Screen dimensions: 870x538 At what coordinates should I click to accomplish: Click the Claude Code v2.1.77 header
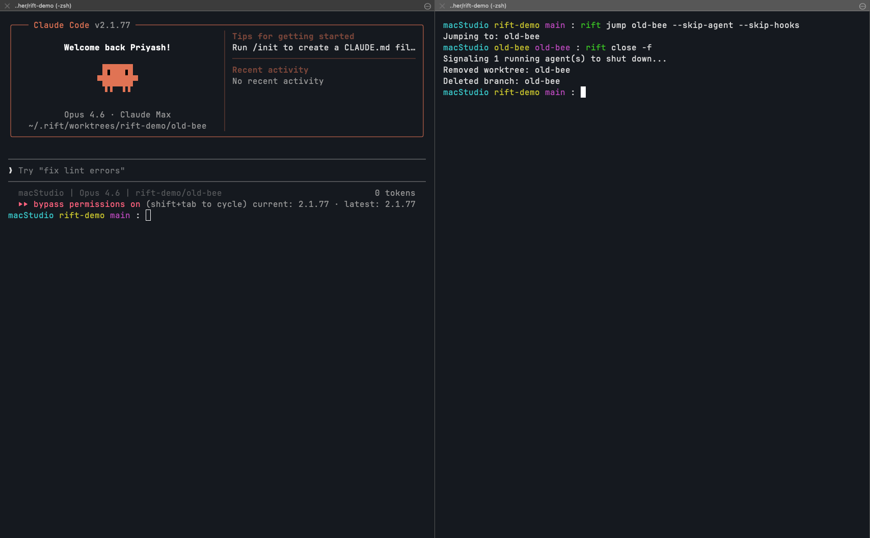(82, 25)
